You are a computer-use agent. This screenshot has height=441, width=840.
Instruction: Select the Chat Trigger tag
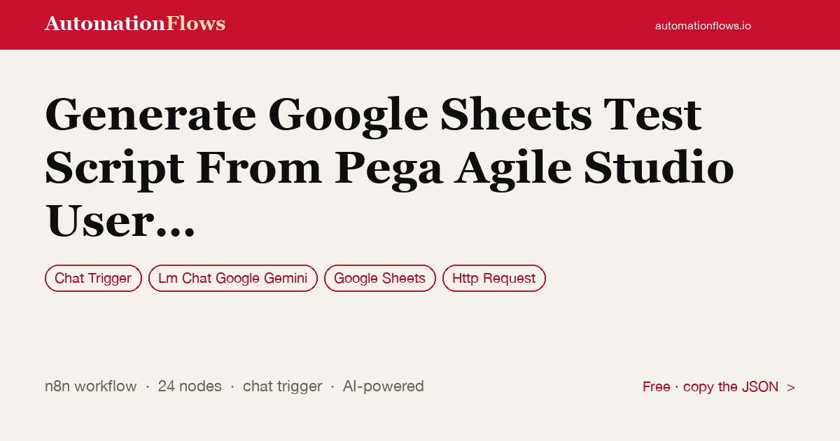tap(93, 278)
